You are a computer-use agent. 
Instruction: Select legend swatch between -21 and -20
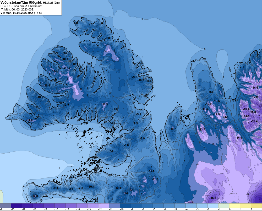(6, 205)
